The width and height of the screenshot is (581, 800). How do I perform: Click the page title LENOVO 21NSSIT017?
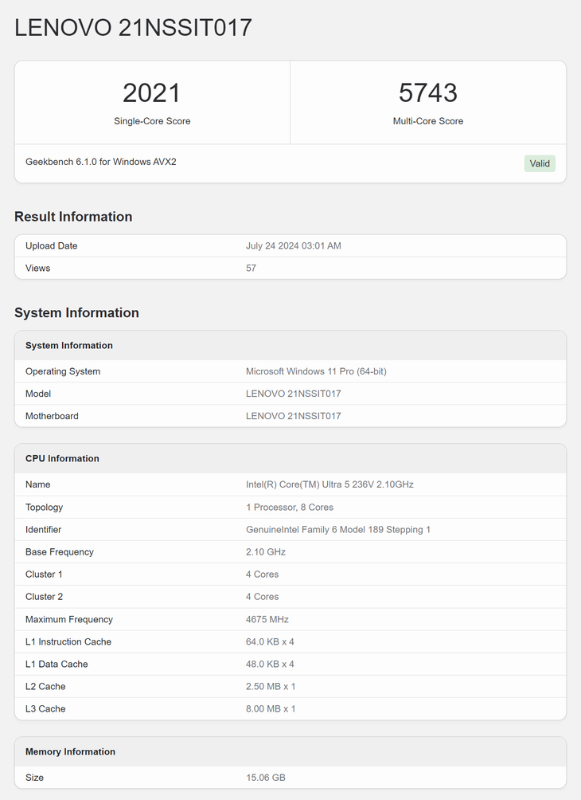click(x=133, y=28)
